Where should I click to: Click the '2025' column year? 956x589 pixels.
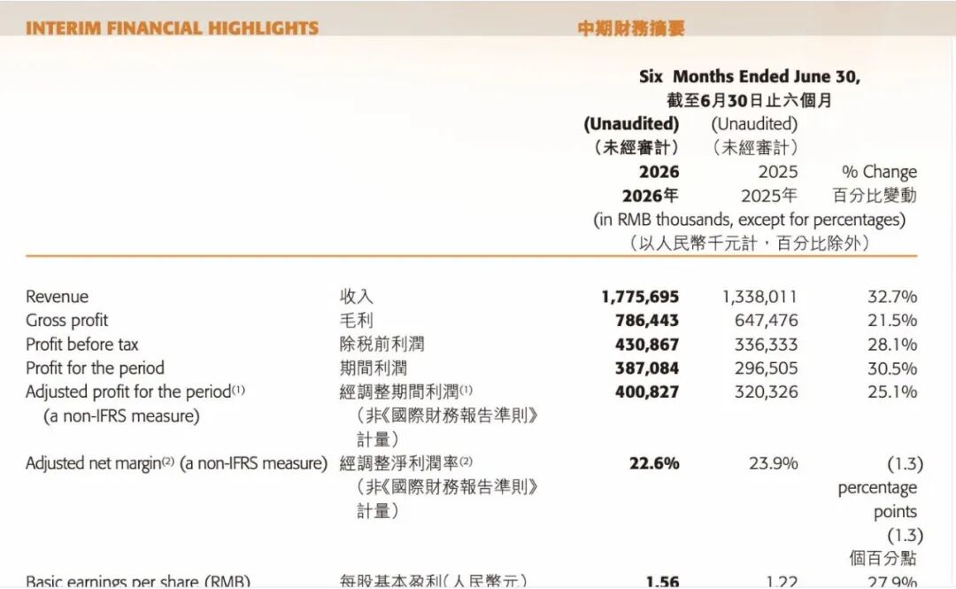(778, 172)
